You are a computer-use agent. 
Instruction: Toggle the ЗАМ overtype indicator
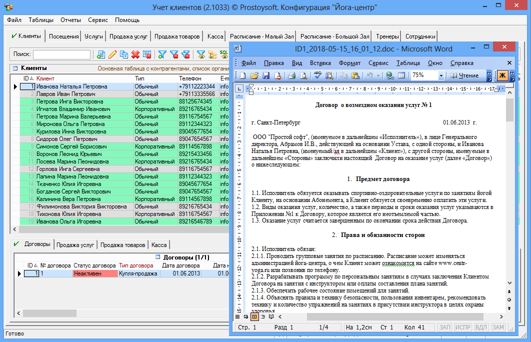(498, 327)
